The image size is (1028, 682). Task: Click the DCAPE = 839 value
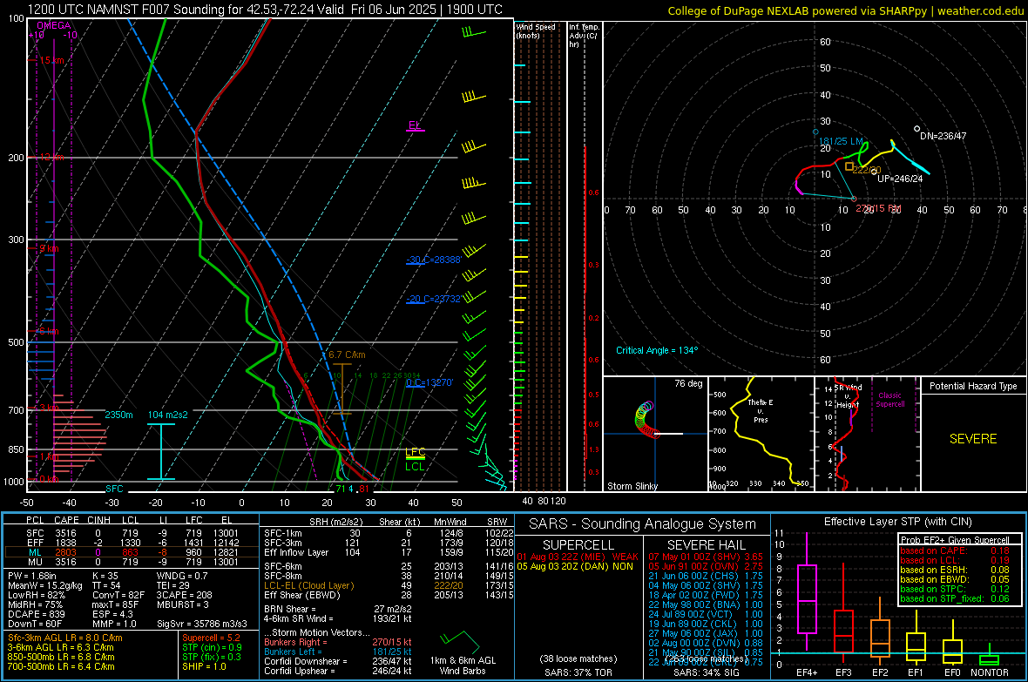click(36, 614)
